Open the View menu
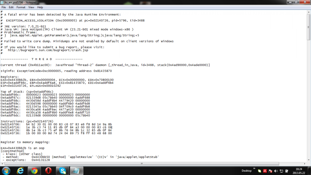The height and width of the screenshot is (175, 311). [x=31, y=7]
